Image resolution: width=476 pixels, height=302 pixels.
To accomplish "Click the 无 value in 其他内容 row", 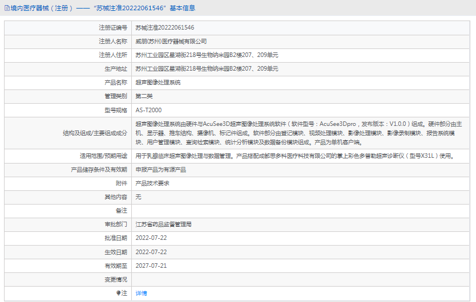I will click(139, 197).
